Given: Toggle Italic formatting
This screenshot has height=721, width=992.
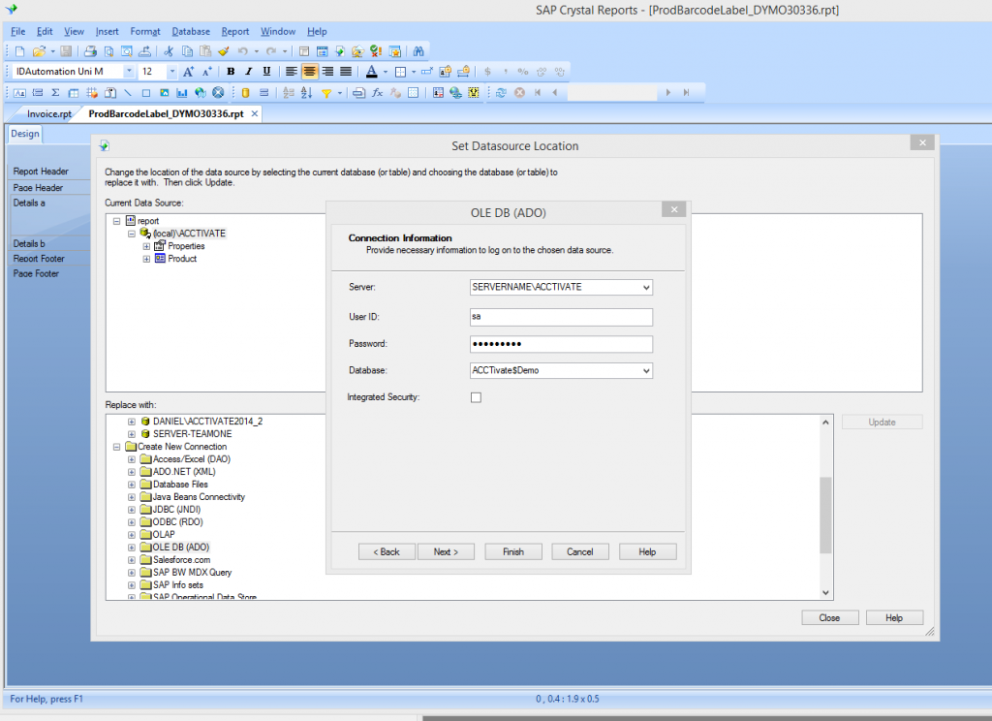Looking at the screenshot, I should (x=249, y=72).
